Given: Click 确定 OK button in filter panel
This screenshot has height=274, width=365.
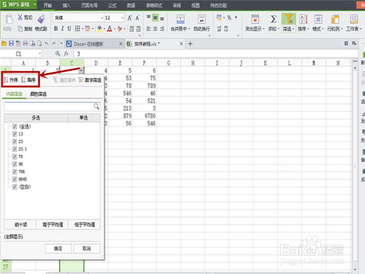Looking at the screenshot, I should click(x=58, y=248).
